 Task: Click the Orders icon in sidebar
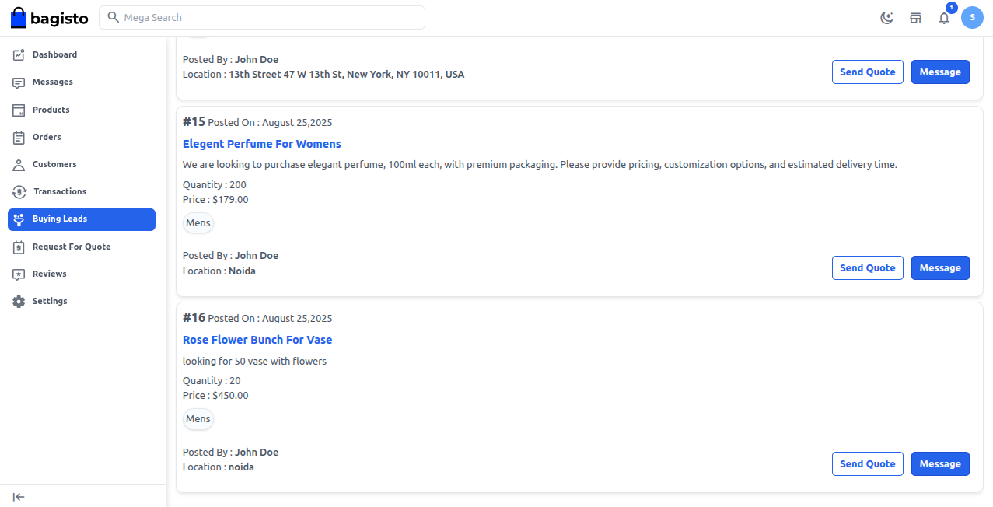[19, 137]
